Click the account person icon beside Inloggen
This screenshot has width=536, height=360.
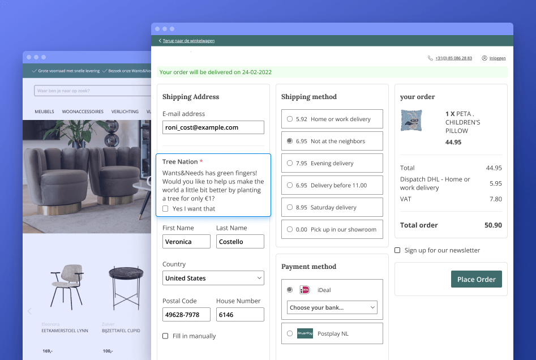pos(484,58)
